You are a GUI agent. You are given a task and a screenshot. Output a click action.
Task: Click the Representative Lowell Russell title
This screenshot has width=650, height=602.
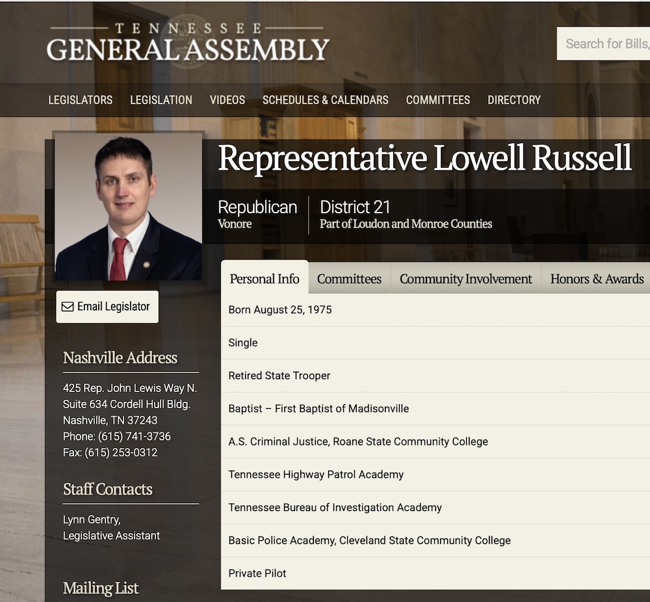(x=424, y=158)
